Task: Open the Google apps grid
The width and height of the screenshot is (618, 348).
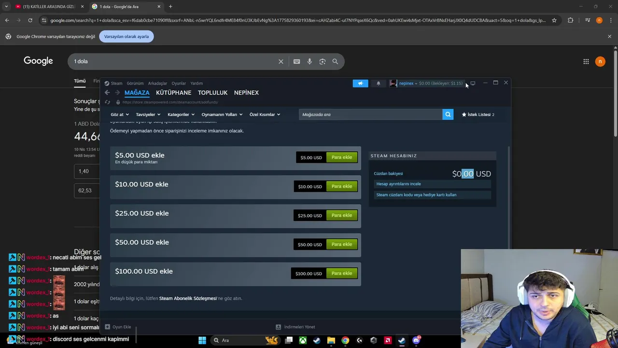Action: click(x=586, y=61)
